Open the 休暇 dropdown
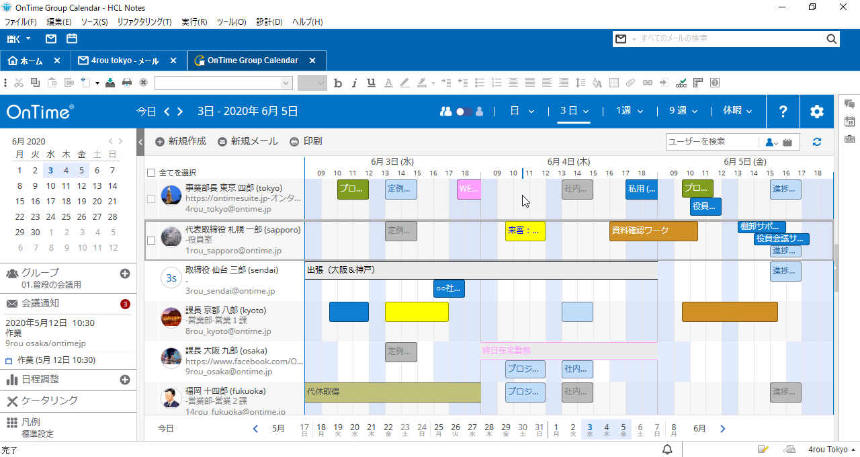The height and width of the screenshot is (457, 860). [737, 112]
